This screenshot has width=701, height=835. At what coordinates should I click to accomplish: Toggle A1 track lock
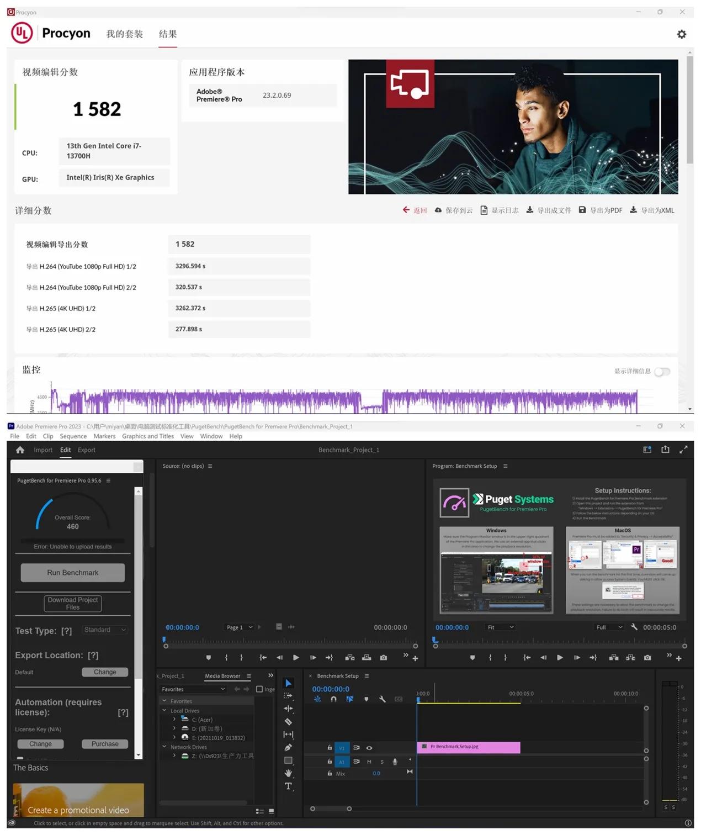pyautogui.click(x=330, y=762)
